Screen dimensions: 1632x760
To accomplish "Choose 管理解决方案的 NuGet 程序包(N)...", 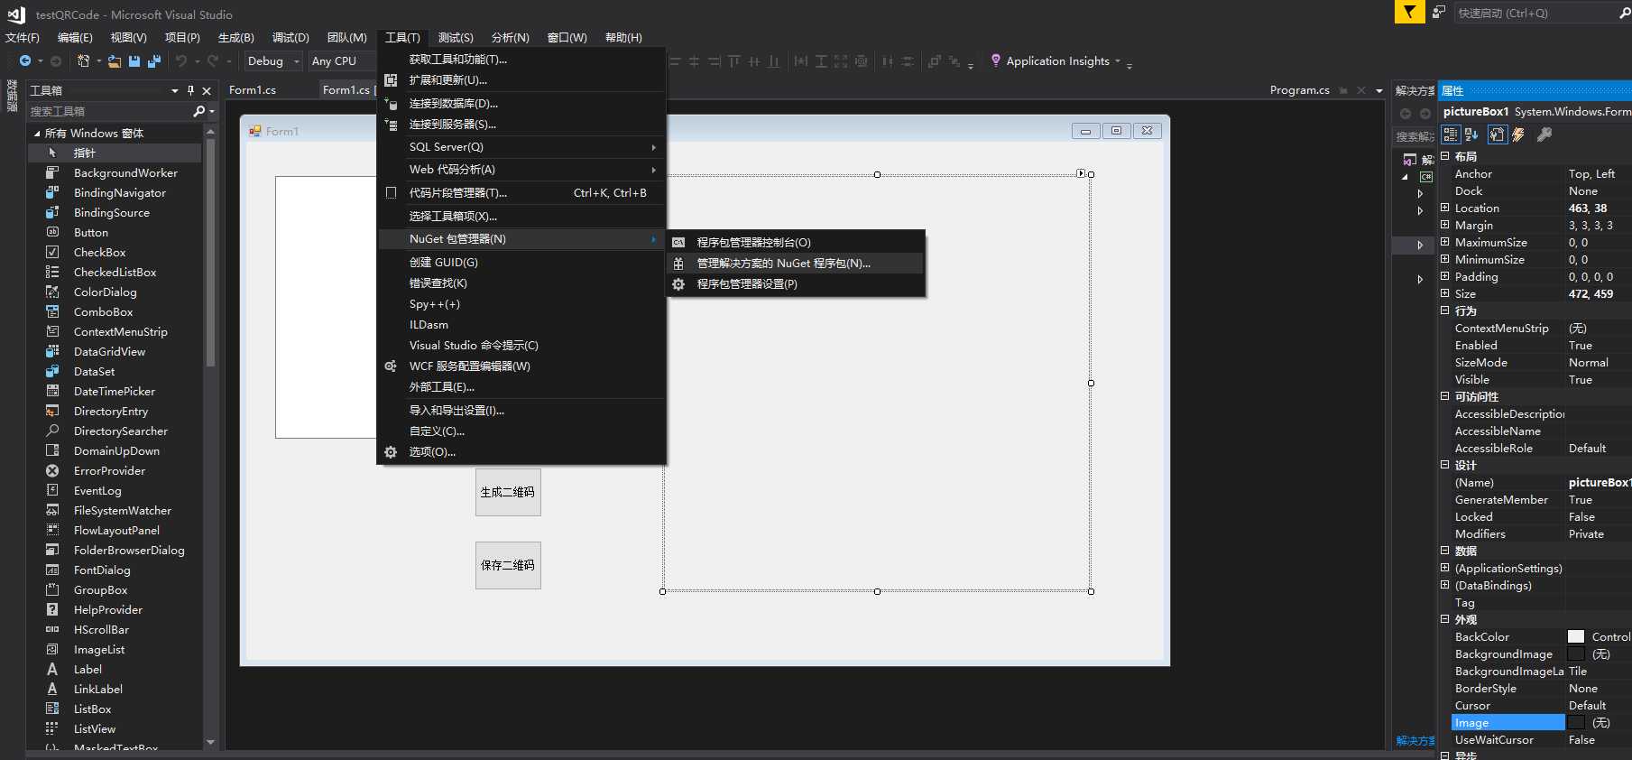I will [x=796, y=264].
